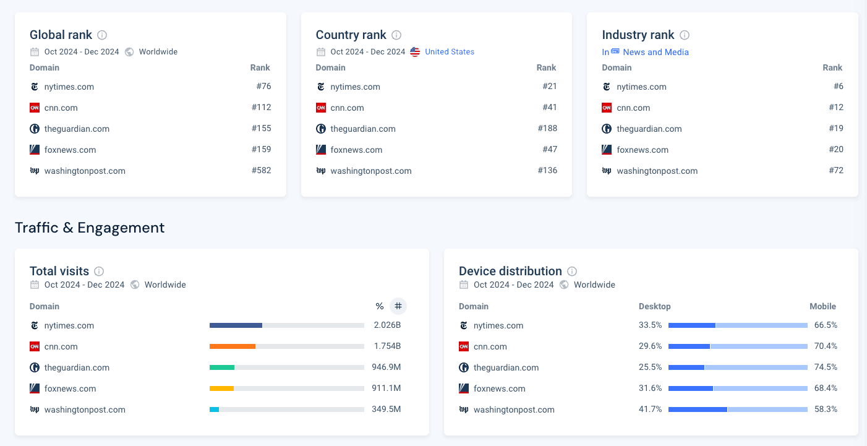Click the US flag icon in Country rank

pos(415,52)
